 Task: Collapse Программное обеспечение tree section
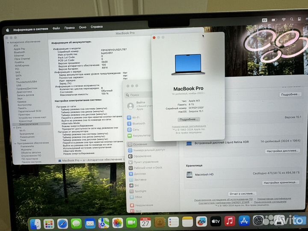[x=15, y=143]
